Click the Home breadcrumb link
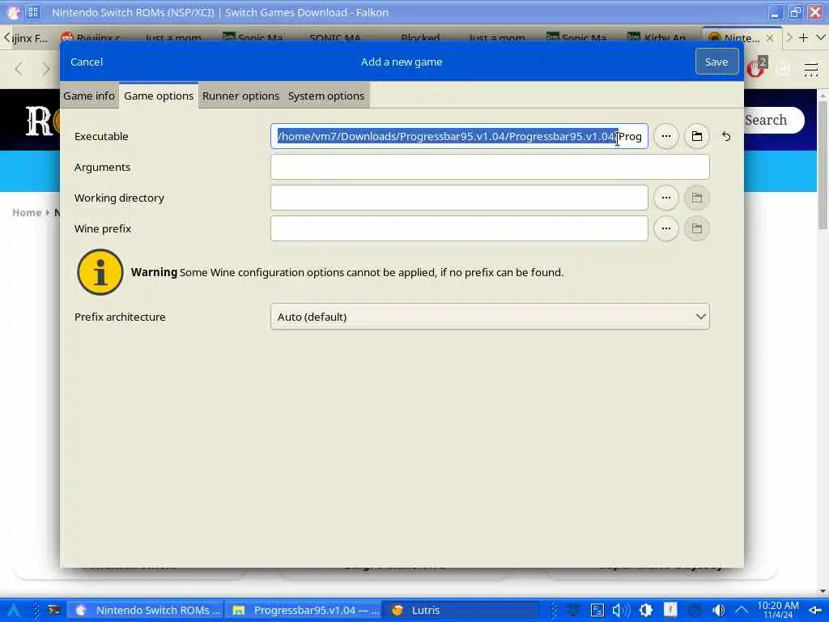This screenshot has width=829, height=622. 27,213
